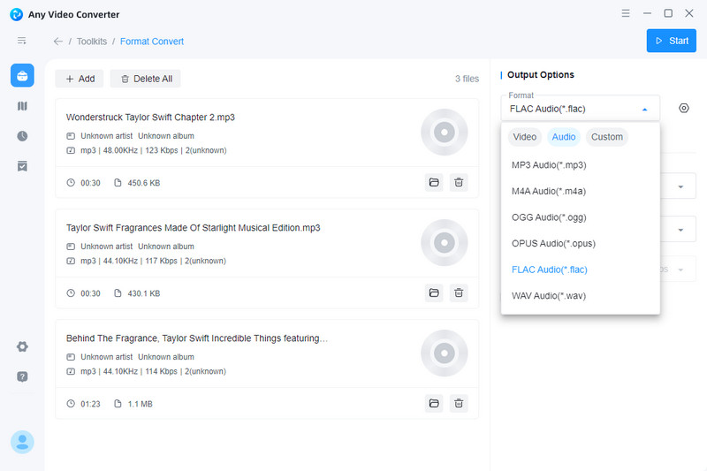Click the 3 files count label
The height and width of the screenshot is (471, 707).
click(467, 79)
